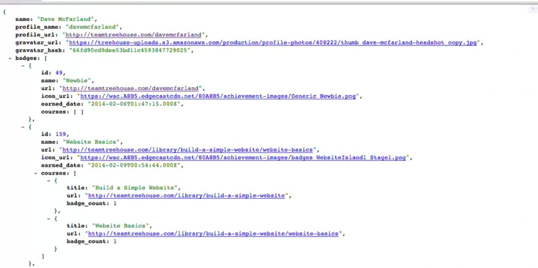Click the id value 159
The height and width of the screenshot is (268, 538).
[x=62, y=134]
